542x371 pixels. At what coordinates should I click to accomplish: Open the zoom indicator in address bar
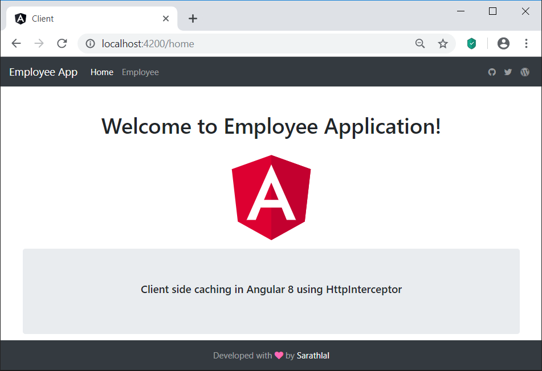[420, 44]
